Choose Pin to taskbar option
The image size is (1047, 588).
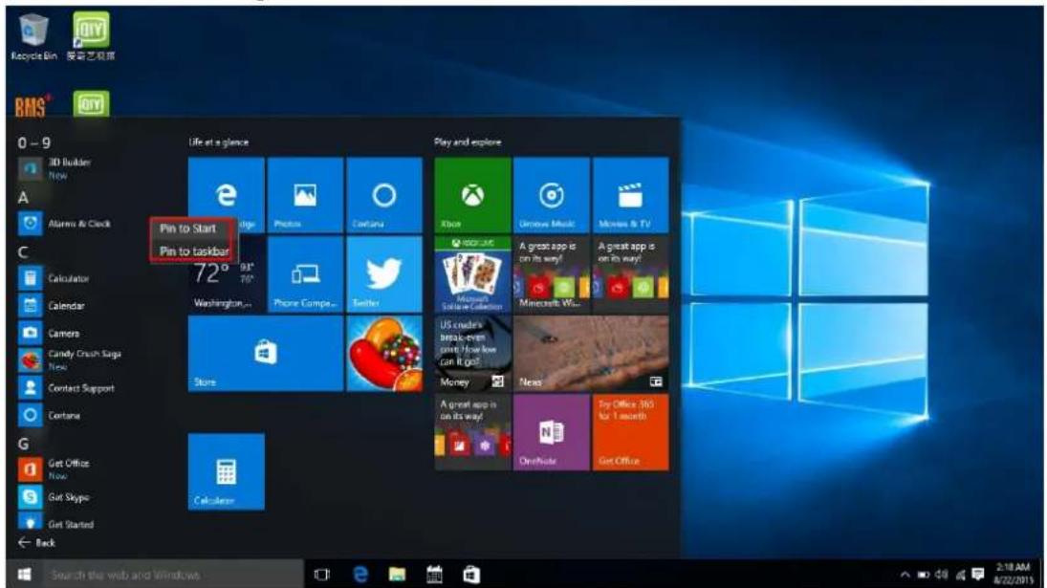pos(194,250)
